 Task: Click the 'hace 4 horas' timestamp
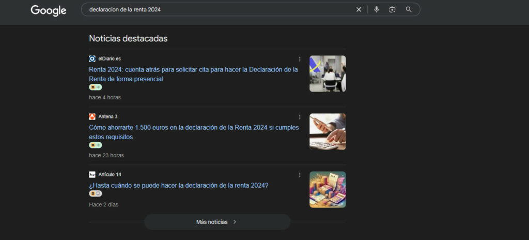(105, 97)
